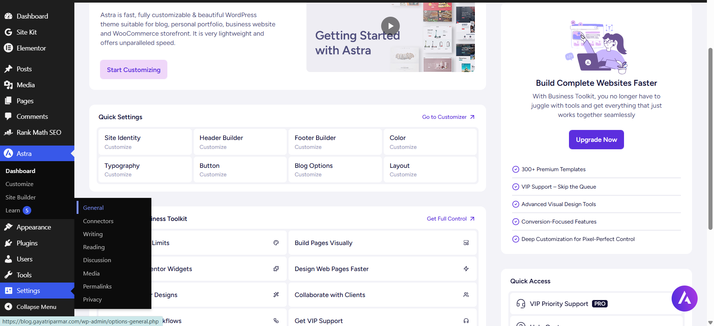Click the lightning icon on Design Web Pages Faster
The width and height of the screenshot is (714, 326).
[x=466, y=269]
